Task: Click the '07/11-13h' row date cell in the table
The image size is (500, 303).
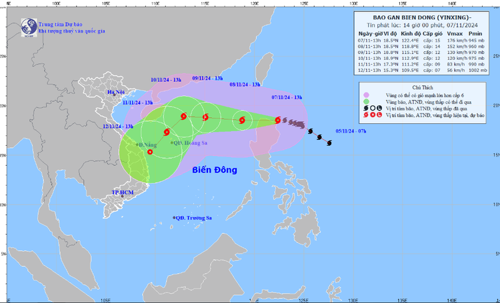Action: pos(369,41)
